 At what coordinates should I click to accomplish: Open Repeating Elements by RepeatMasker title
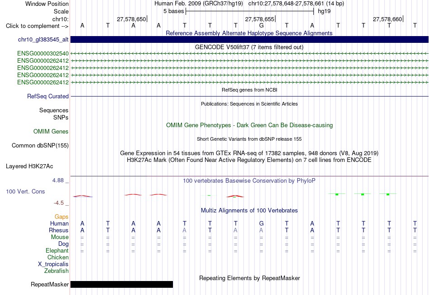point(249,278)
